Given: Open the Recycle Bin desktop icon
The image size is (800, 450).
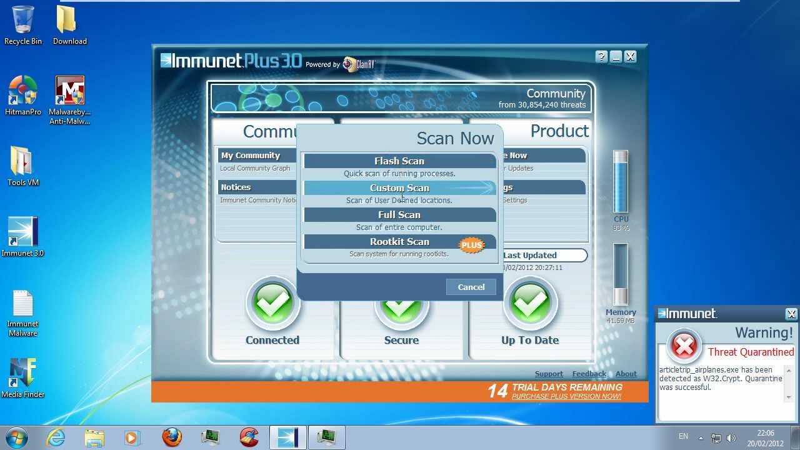Looking at the screenshot, I should pyautogui.click(x=23, y=26).
